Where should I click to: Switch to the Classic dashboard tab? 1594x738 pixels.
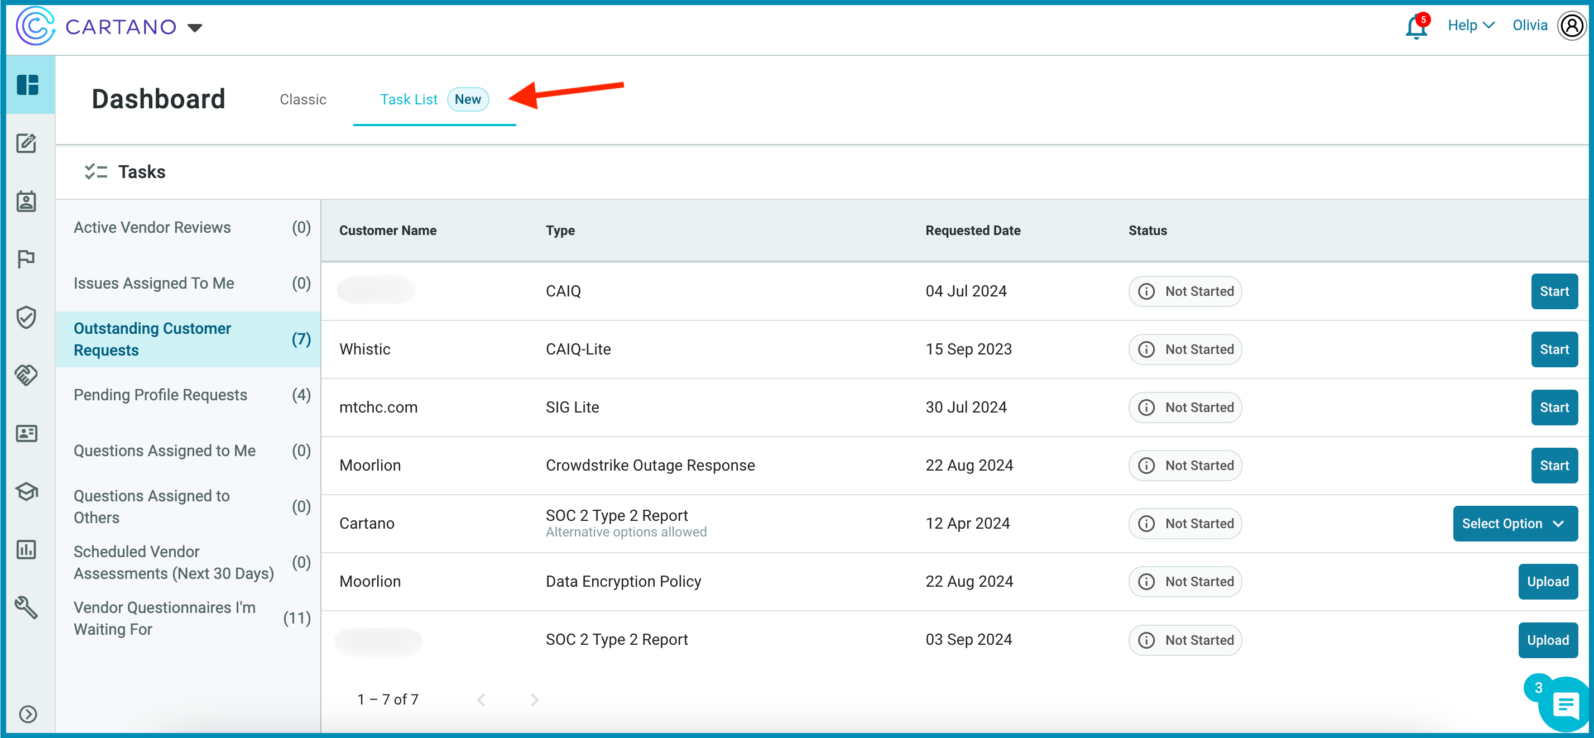tap(303, 100)
